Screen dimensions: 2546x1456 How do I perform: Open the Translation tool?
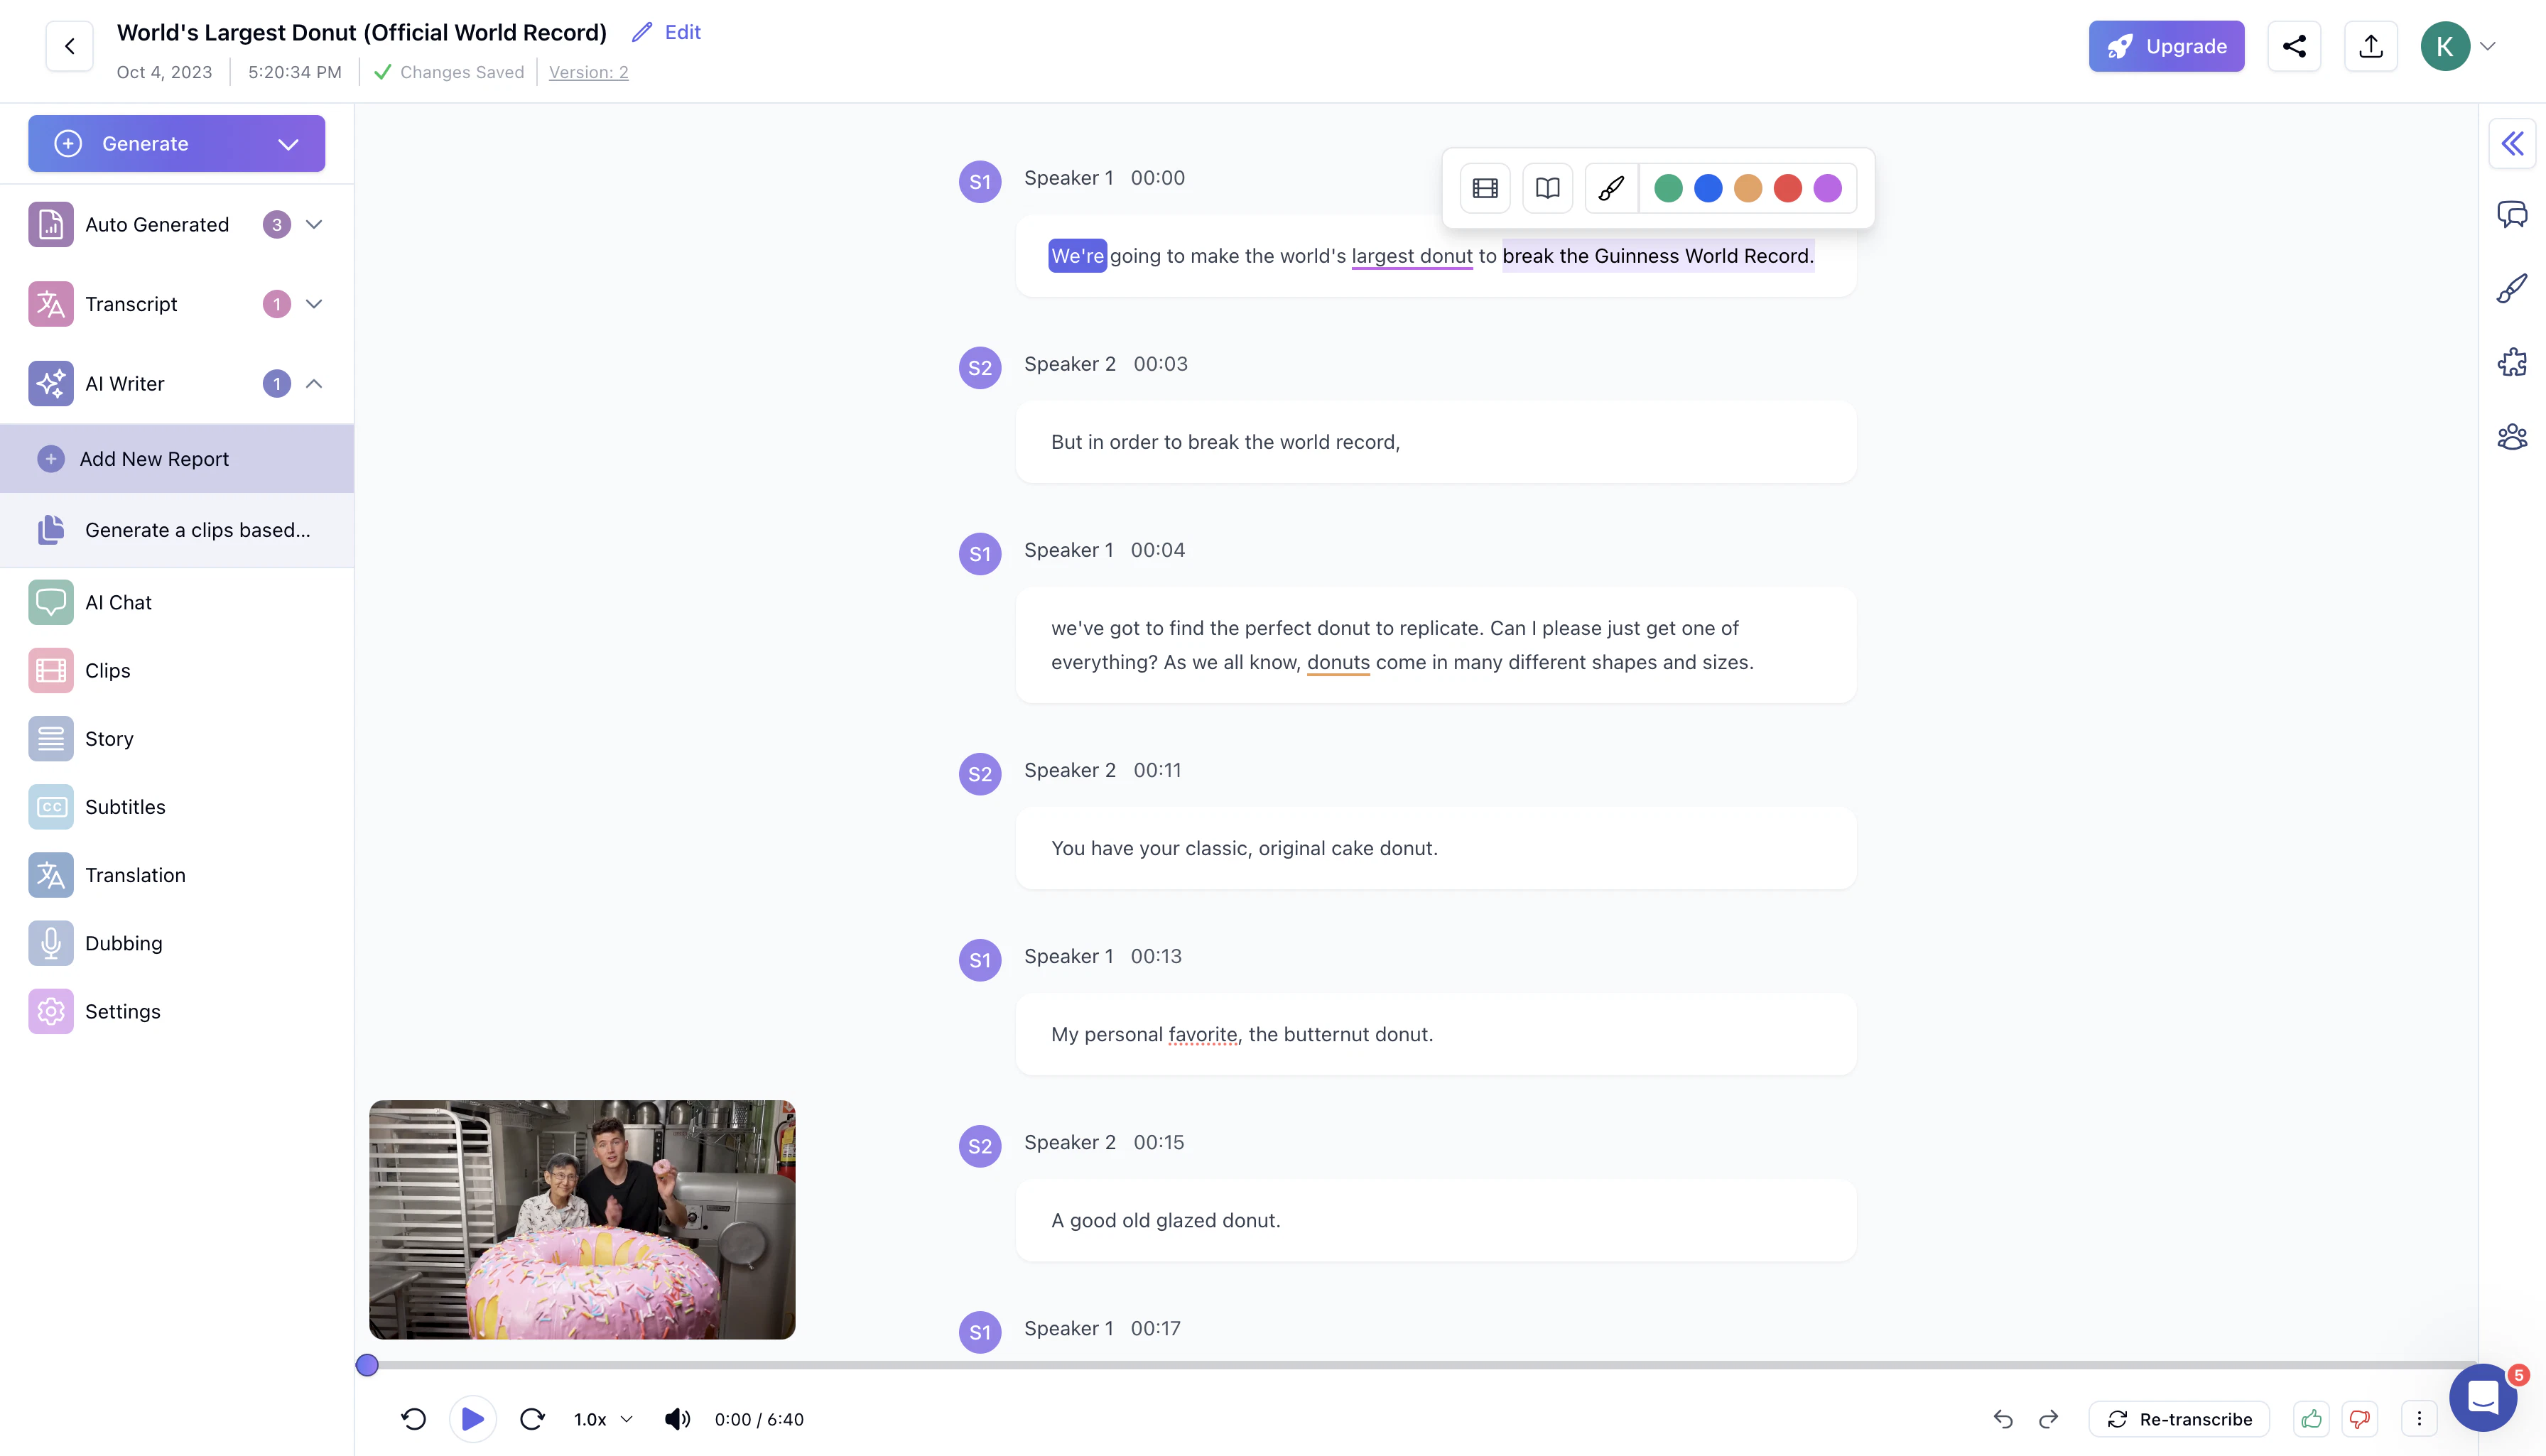coord(135,874)
